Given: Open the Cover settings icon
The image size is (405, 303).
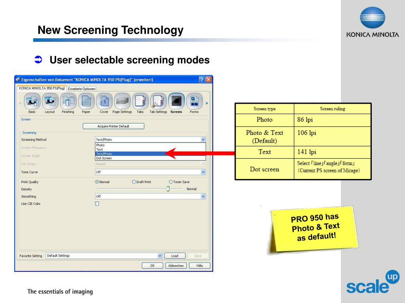Looking at the screenshot, I should [x=104, y=103].
